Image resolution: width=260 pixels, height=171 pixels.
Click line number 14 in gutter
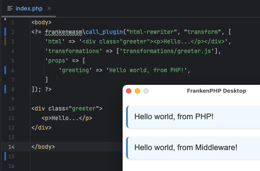(11, 147)
